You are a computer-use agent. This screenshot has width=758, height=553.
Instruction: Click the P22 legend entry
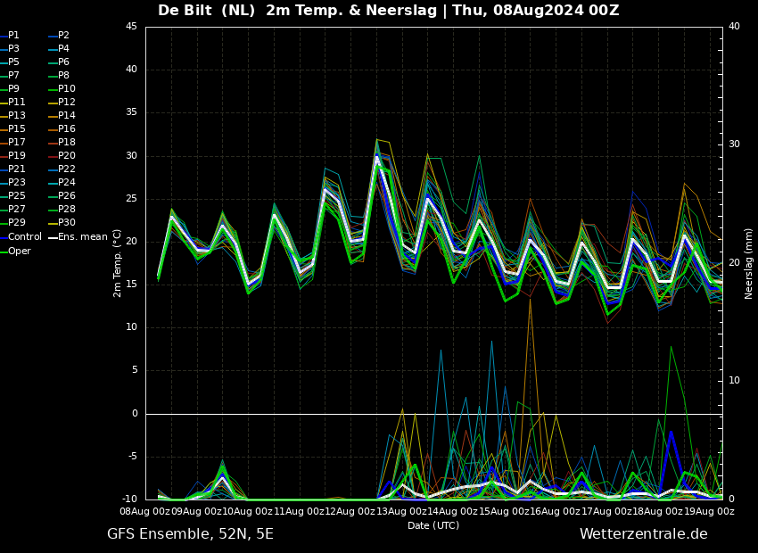tap(62, 169)
